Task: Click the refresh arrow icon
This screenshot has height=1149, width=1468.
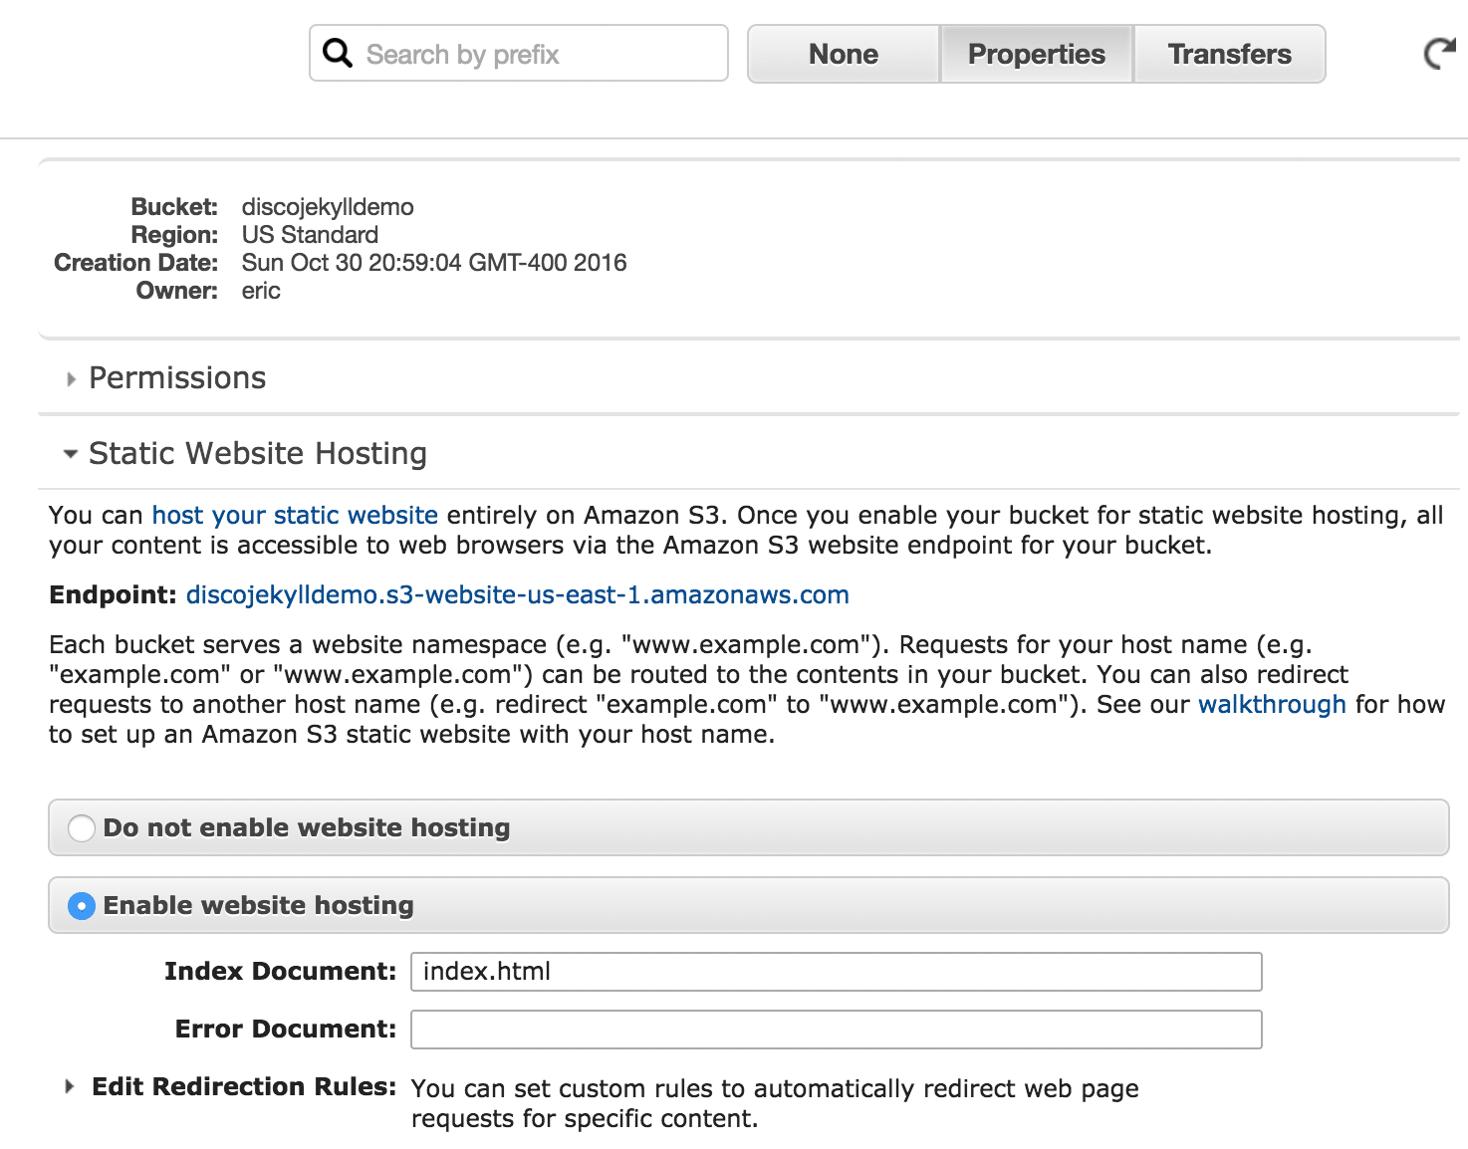Action: click(1440, 54)
